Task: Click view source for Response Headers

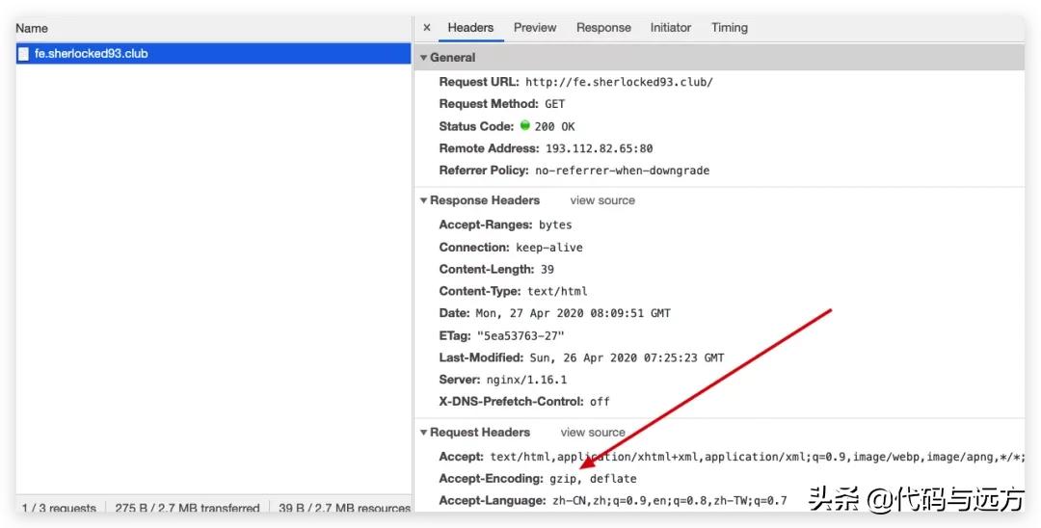Action: 602,200
